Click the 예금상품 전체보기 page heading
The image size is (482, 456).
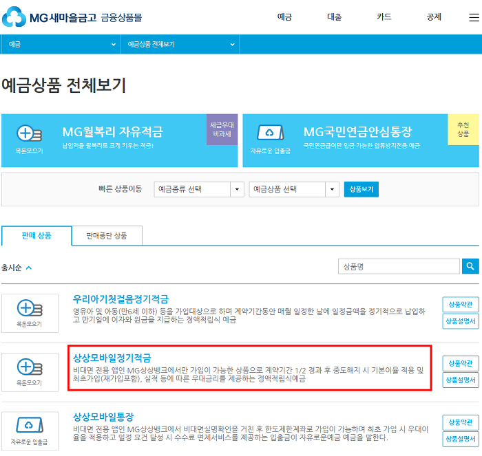[x=64, y=85]
